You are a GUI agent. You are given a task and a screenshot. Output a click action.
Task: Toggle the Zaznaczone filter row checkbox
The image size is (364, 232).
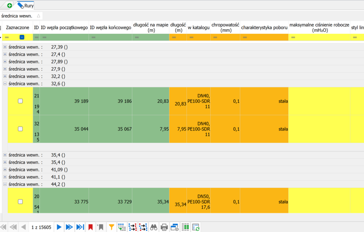(22, 37)
